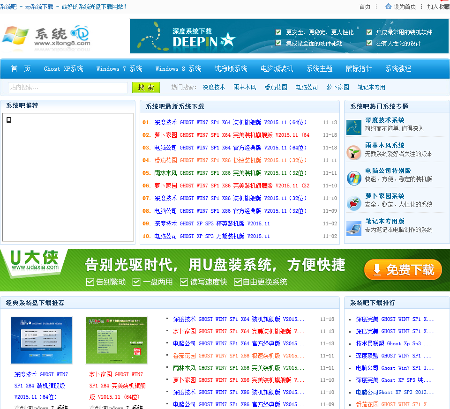
Task: Click hot search link 雨林木风
Action: point(245,88)
